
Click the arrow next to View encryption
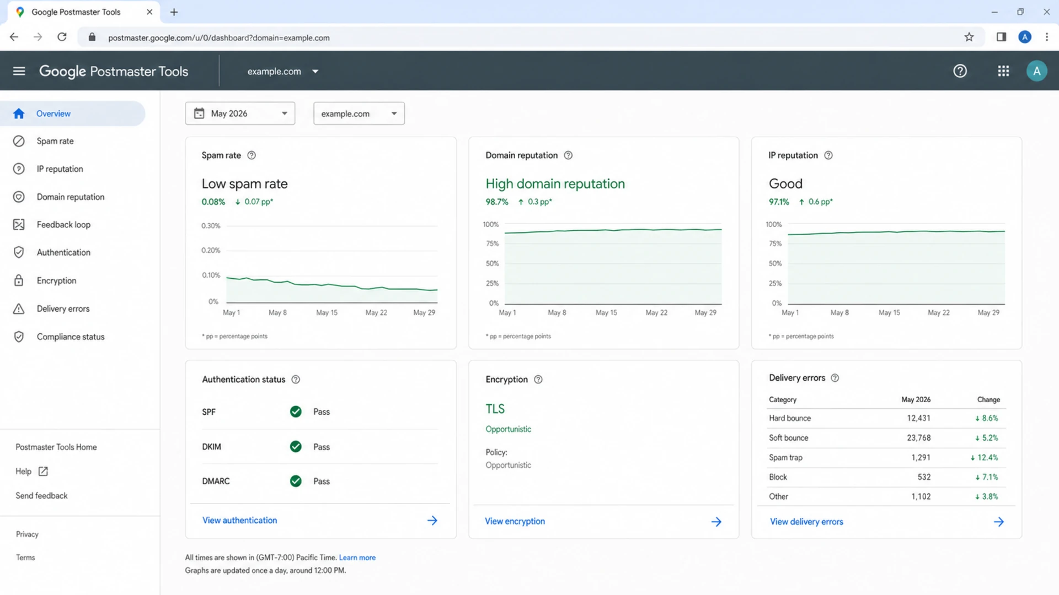tap(716, 522)
